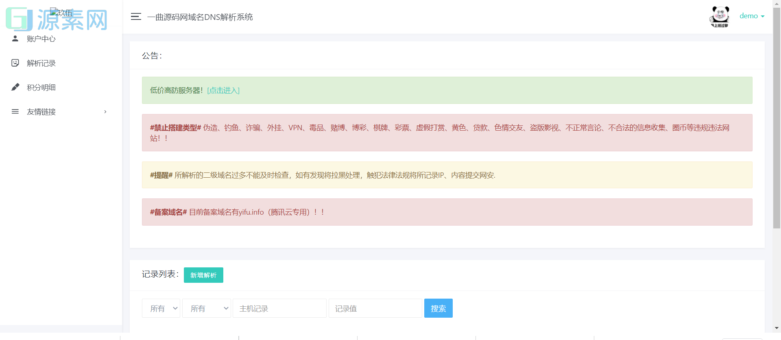Open the second 所有 filter dropdown
781x340 pixels.
pyautogui.click(x=207, y=308)
